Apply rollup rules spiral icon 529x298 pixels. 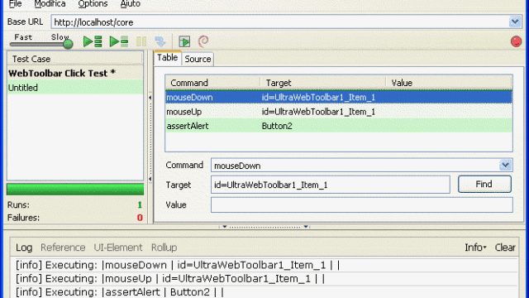203,41
